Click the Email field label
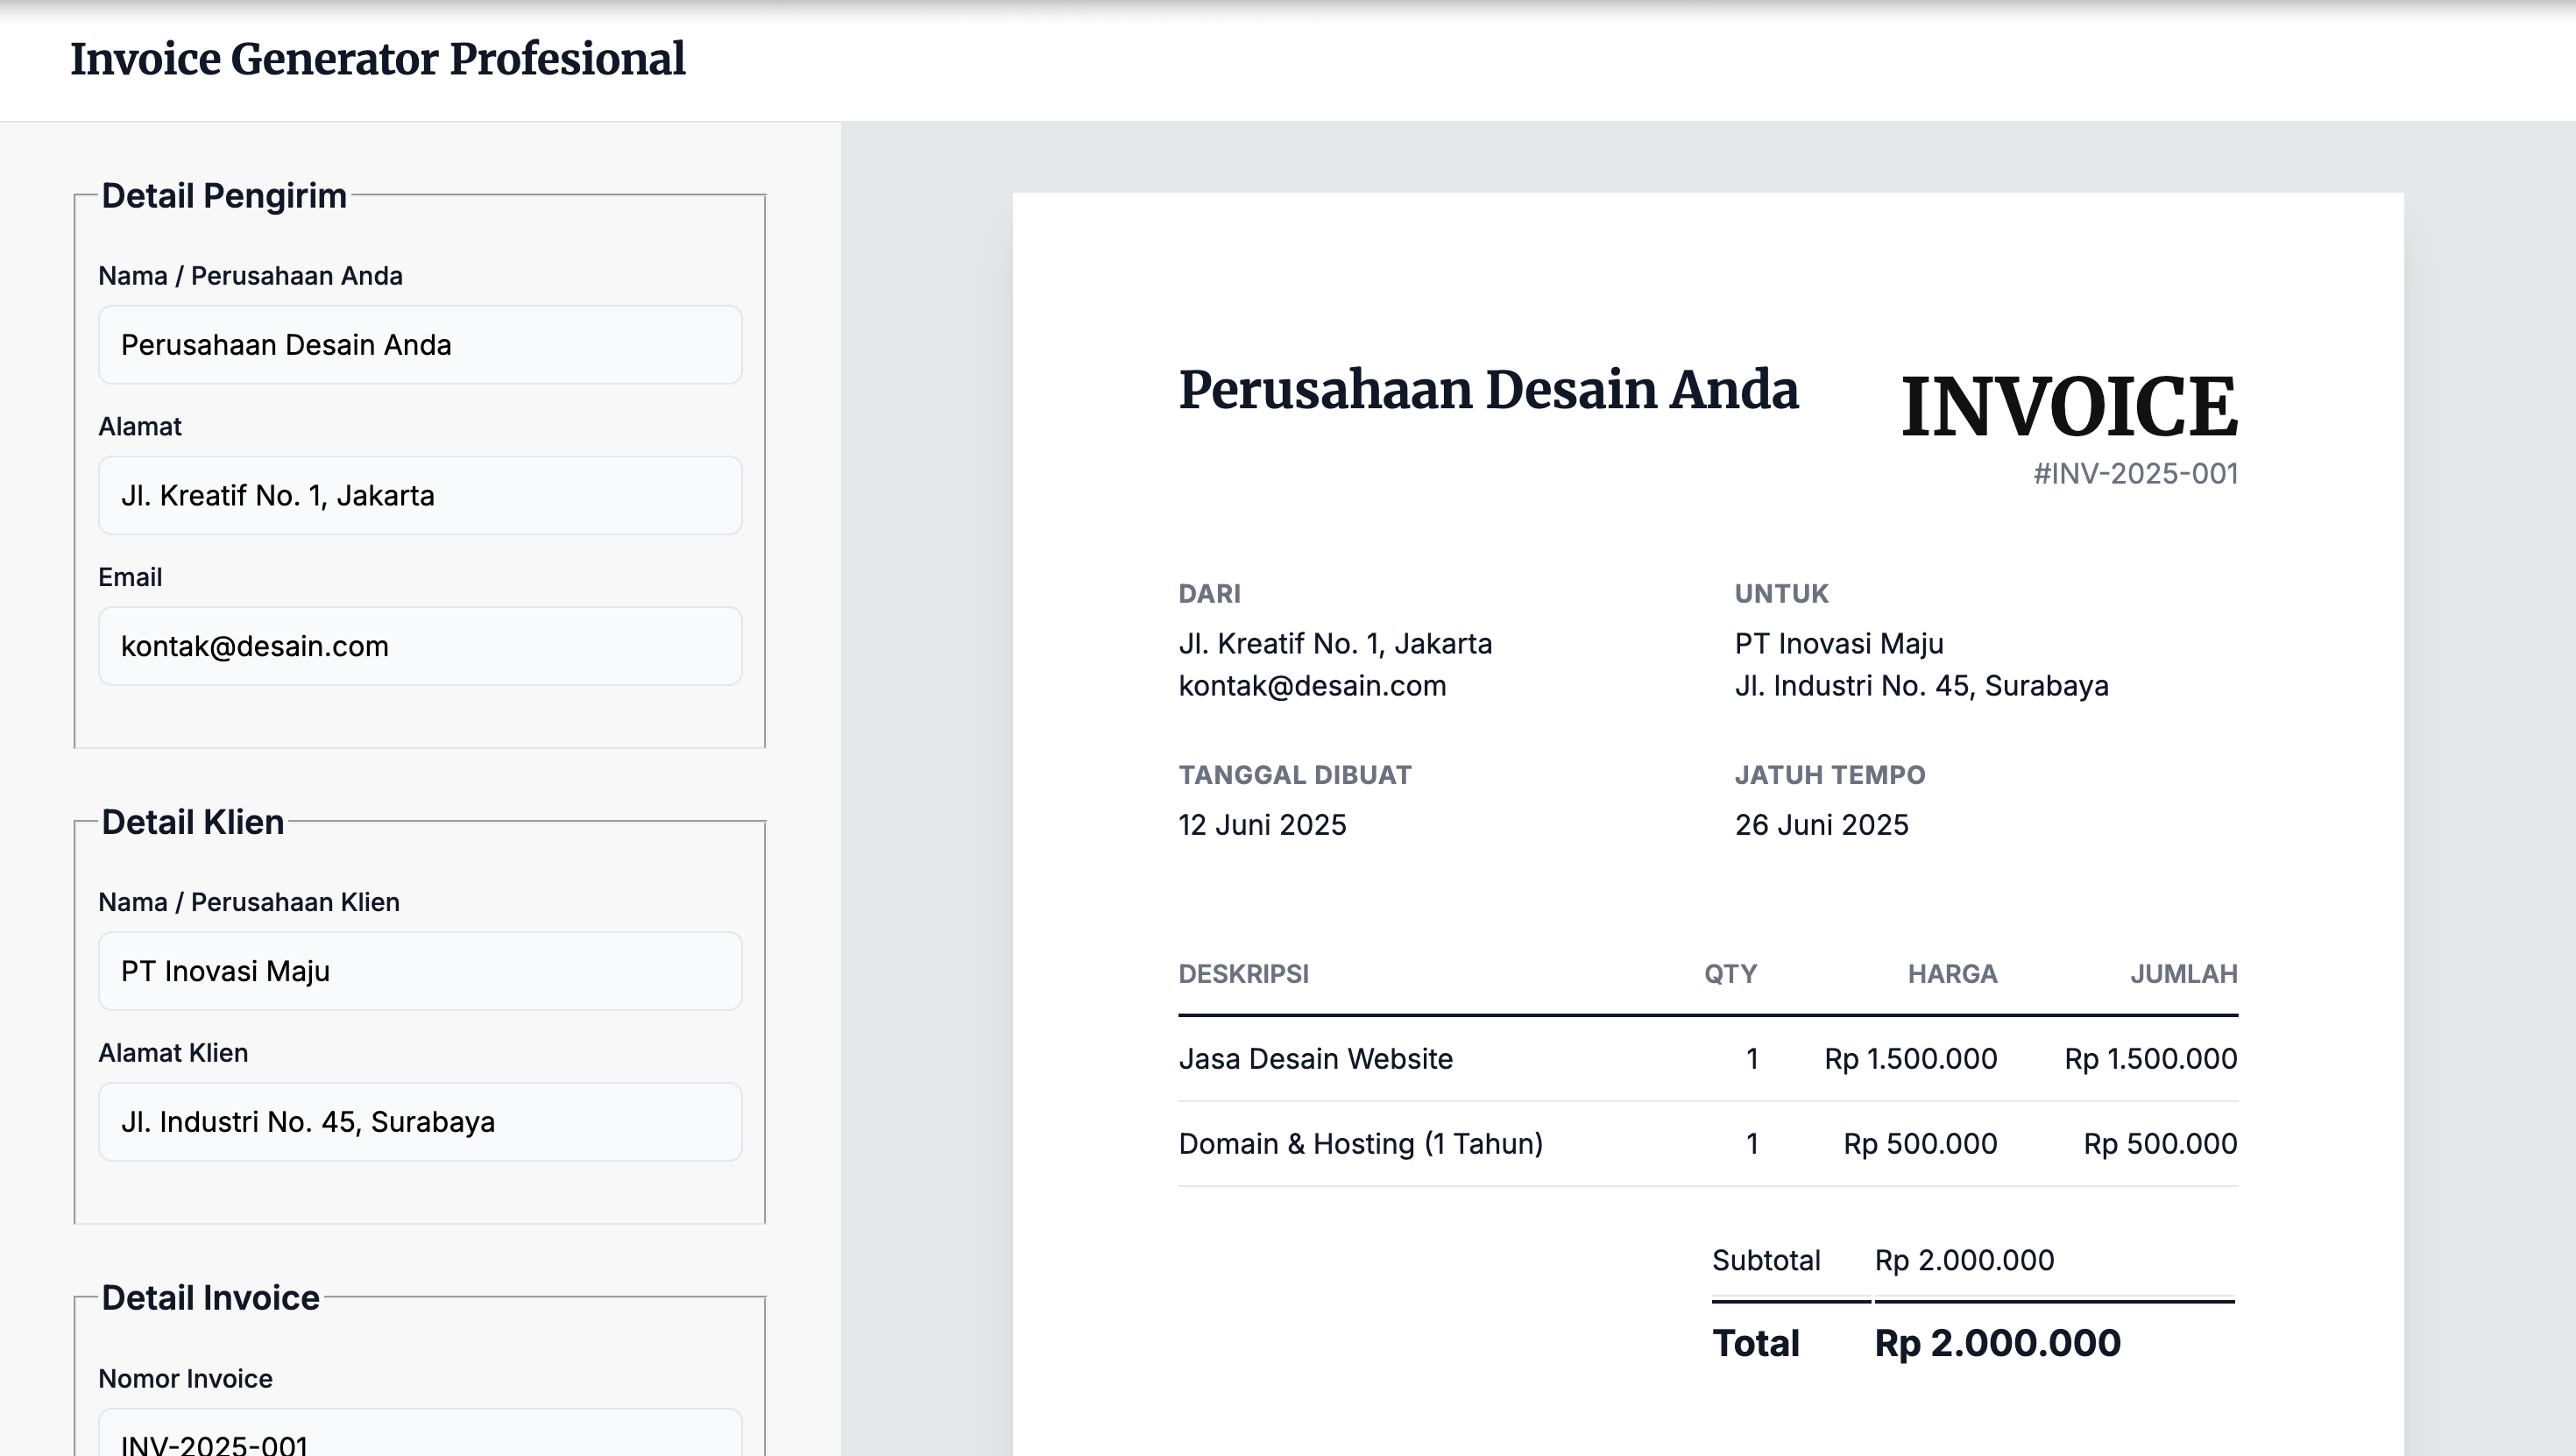2576x1456 pixels. click(x=130, y=577)
